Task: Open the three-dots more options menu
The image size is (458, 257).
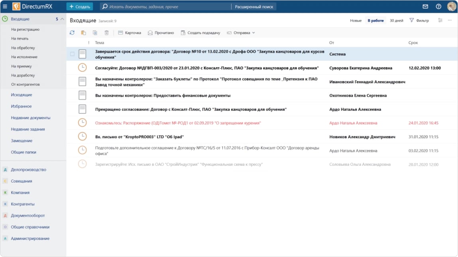Action: pos(450,20)
